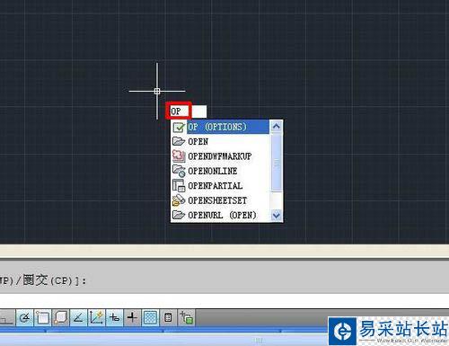449x346 pixels.
Task: Choose OPEN command suggestion
Action: coord(220,141)
